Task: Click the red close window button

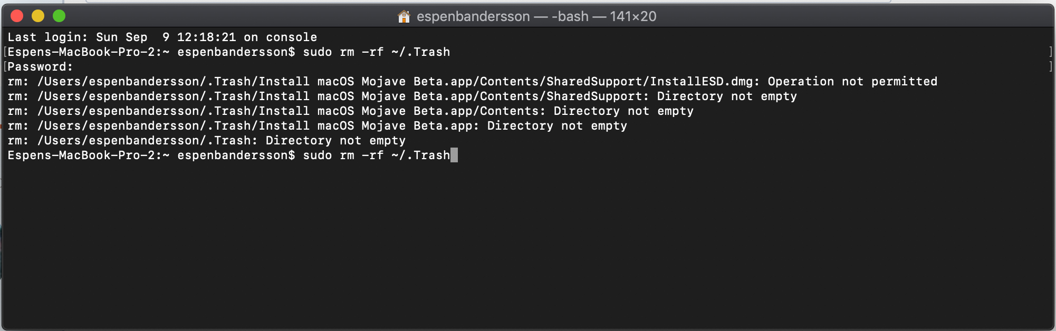Action: point(17,16)
